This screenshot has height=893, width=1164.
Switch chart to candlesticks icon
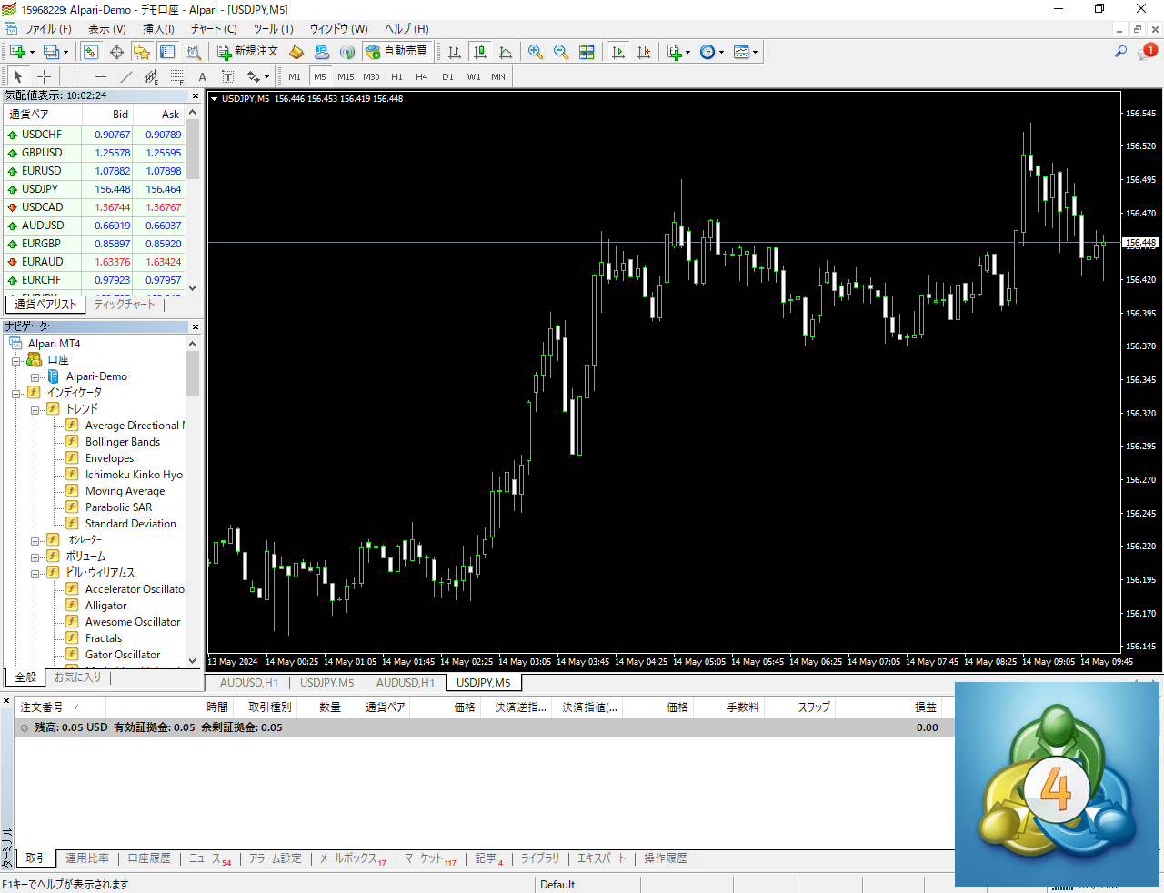tap(480, 52)
